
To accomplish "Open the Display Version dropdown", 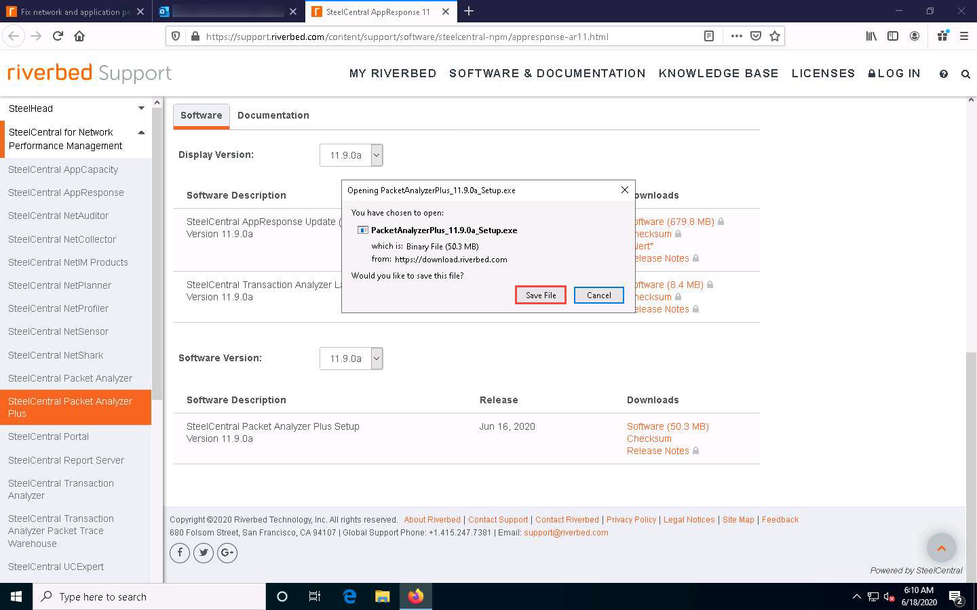I will pos(351,155).
